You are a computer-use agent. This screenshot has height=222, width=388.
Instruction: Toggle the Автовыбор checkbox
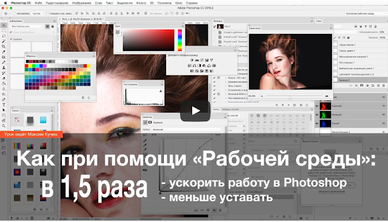[15, 13]
